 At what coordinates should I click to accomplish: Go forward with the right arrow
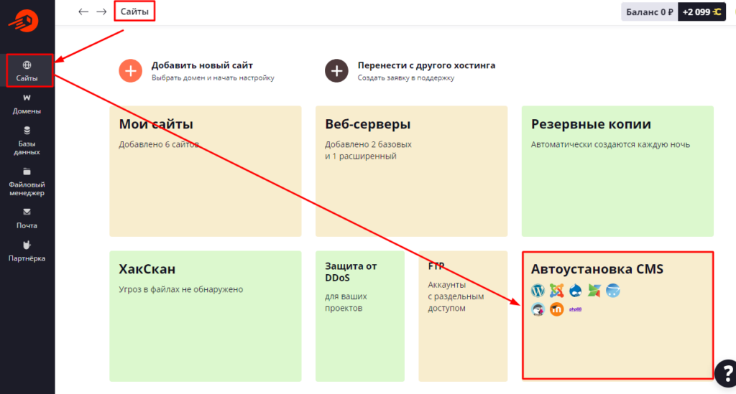[101, 11]
